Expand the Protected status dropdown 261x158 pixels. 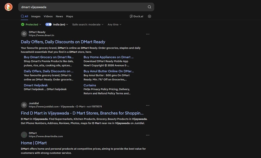tap(31, 24)
